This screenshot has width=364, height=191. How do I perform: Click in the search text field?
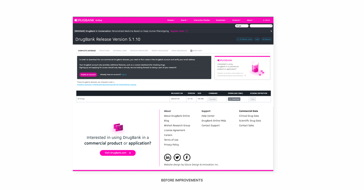[260, 26]
